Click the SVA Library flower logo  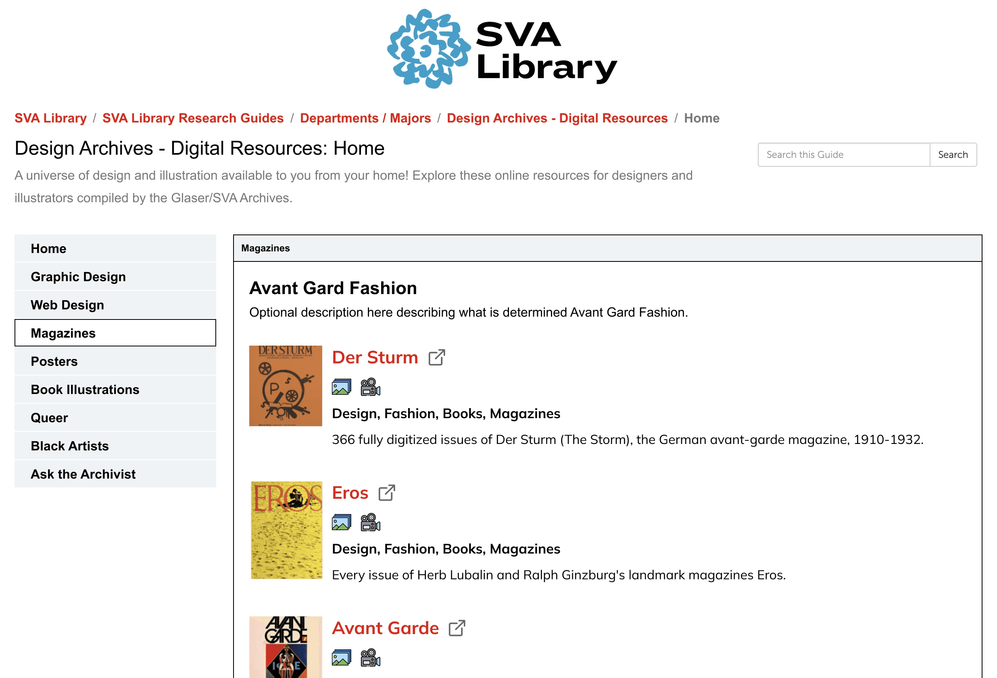tap(429, 49)
